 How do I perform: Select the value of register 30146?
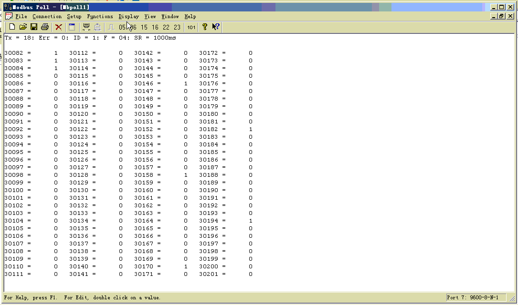pyautogui.click(x=185, y=83)
